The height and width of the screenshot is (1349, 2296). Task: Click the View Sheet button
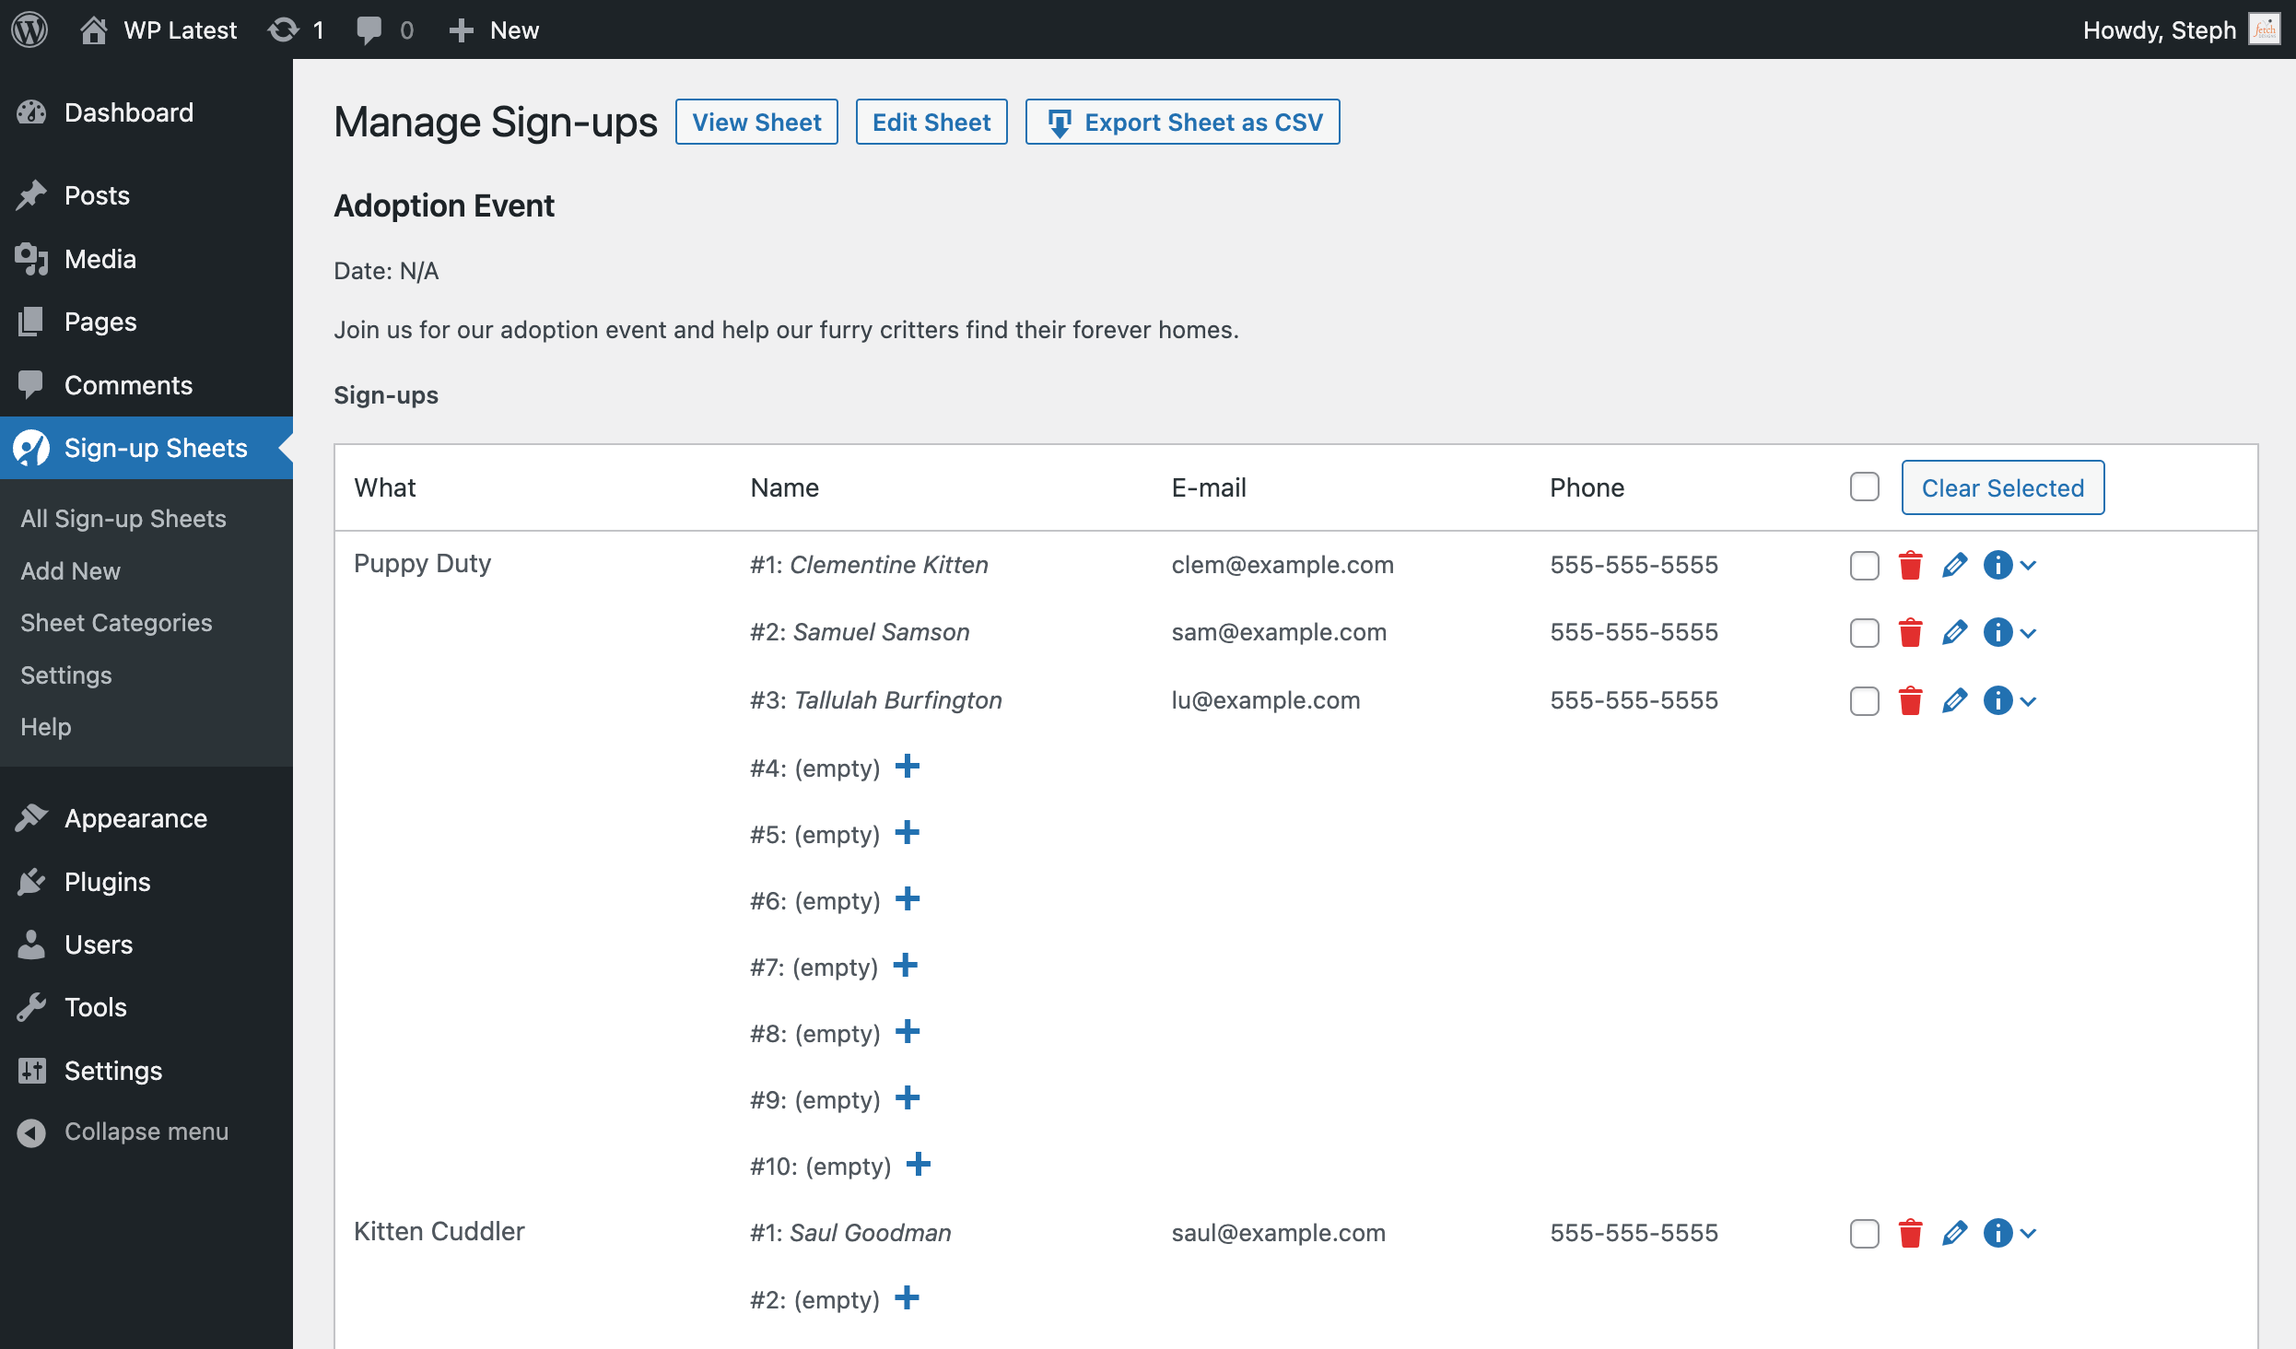click(756, 122)
